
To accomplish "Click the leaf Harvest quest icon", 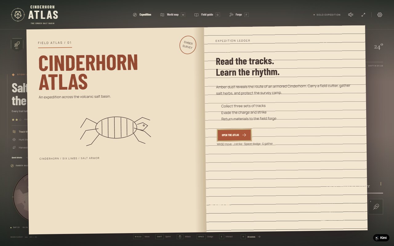I will (14, 148).
